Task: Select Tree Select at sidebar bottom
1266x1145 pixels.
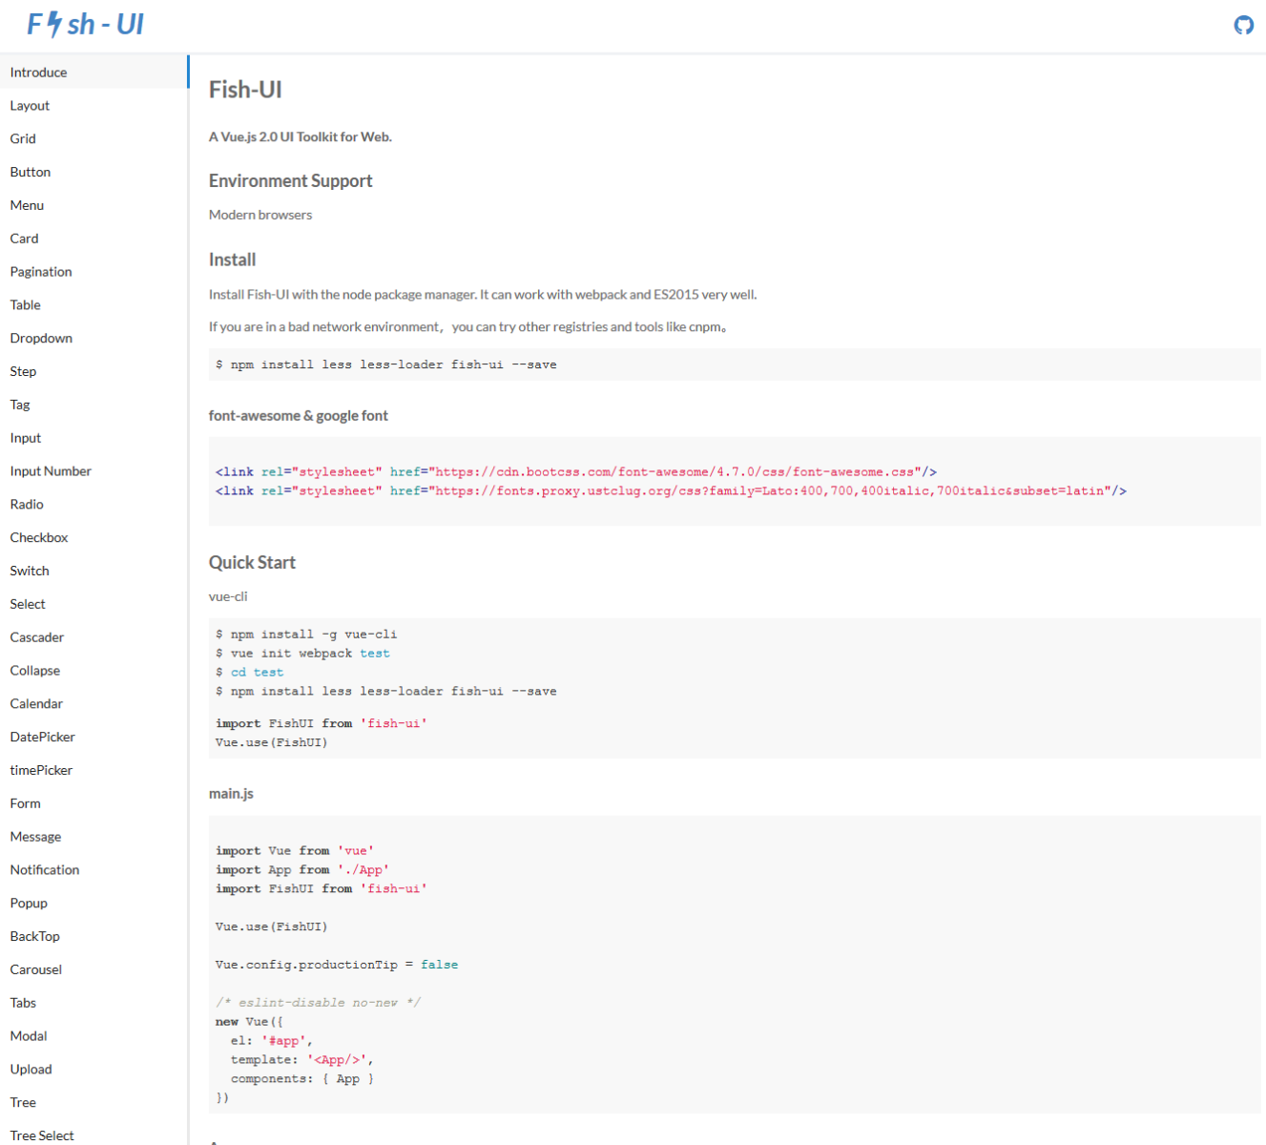Action: 42,1135
